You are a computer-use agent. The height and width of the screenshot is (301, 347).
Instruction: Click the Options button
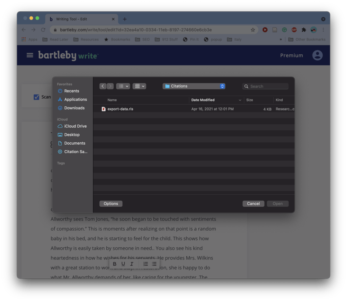[111, 204]
